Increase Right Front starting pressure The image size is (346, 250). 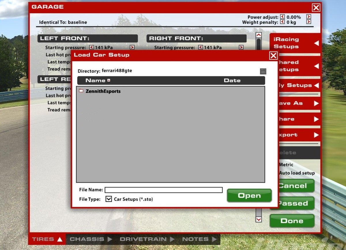pos(241,47)
